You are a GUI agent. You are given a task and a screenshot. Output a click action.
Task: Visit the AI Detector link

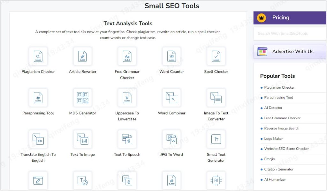click(x=273, y=108)
